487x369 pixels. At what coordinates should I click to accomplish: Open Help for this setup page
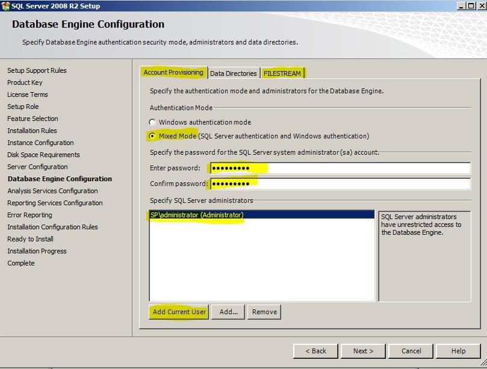tap(458, 351)
